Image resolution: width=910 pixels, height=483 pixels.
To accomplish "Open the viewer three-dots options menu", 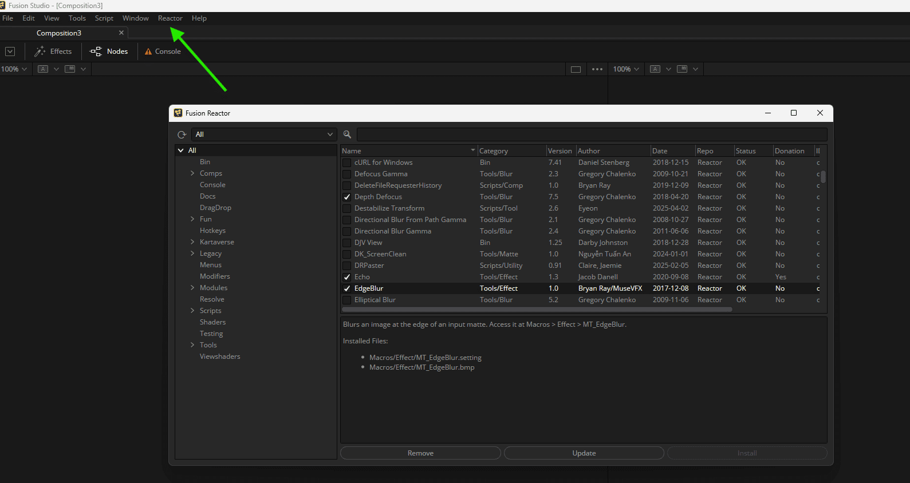I will click(597, 69).
